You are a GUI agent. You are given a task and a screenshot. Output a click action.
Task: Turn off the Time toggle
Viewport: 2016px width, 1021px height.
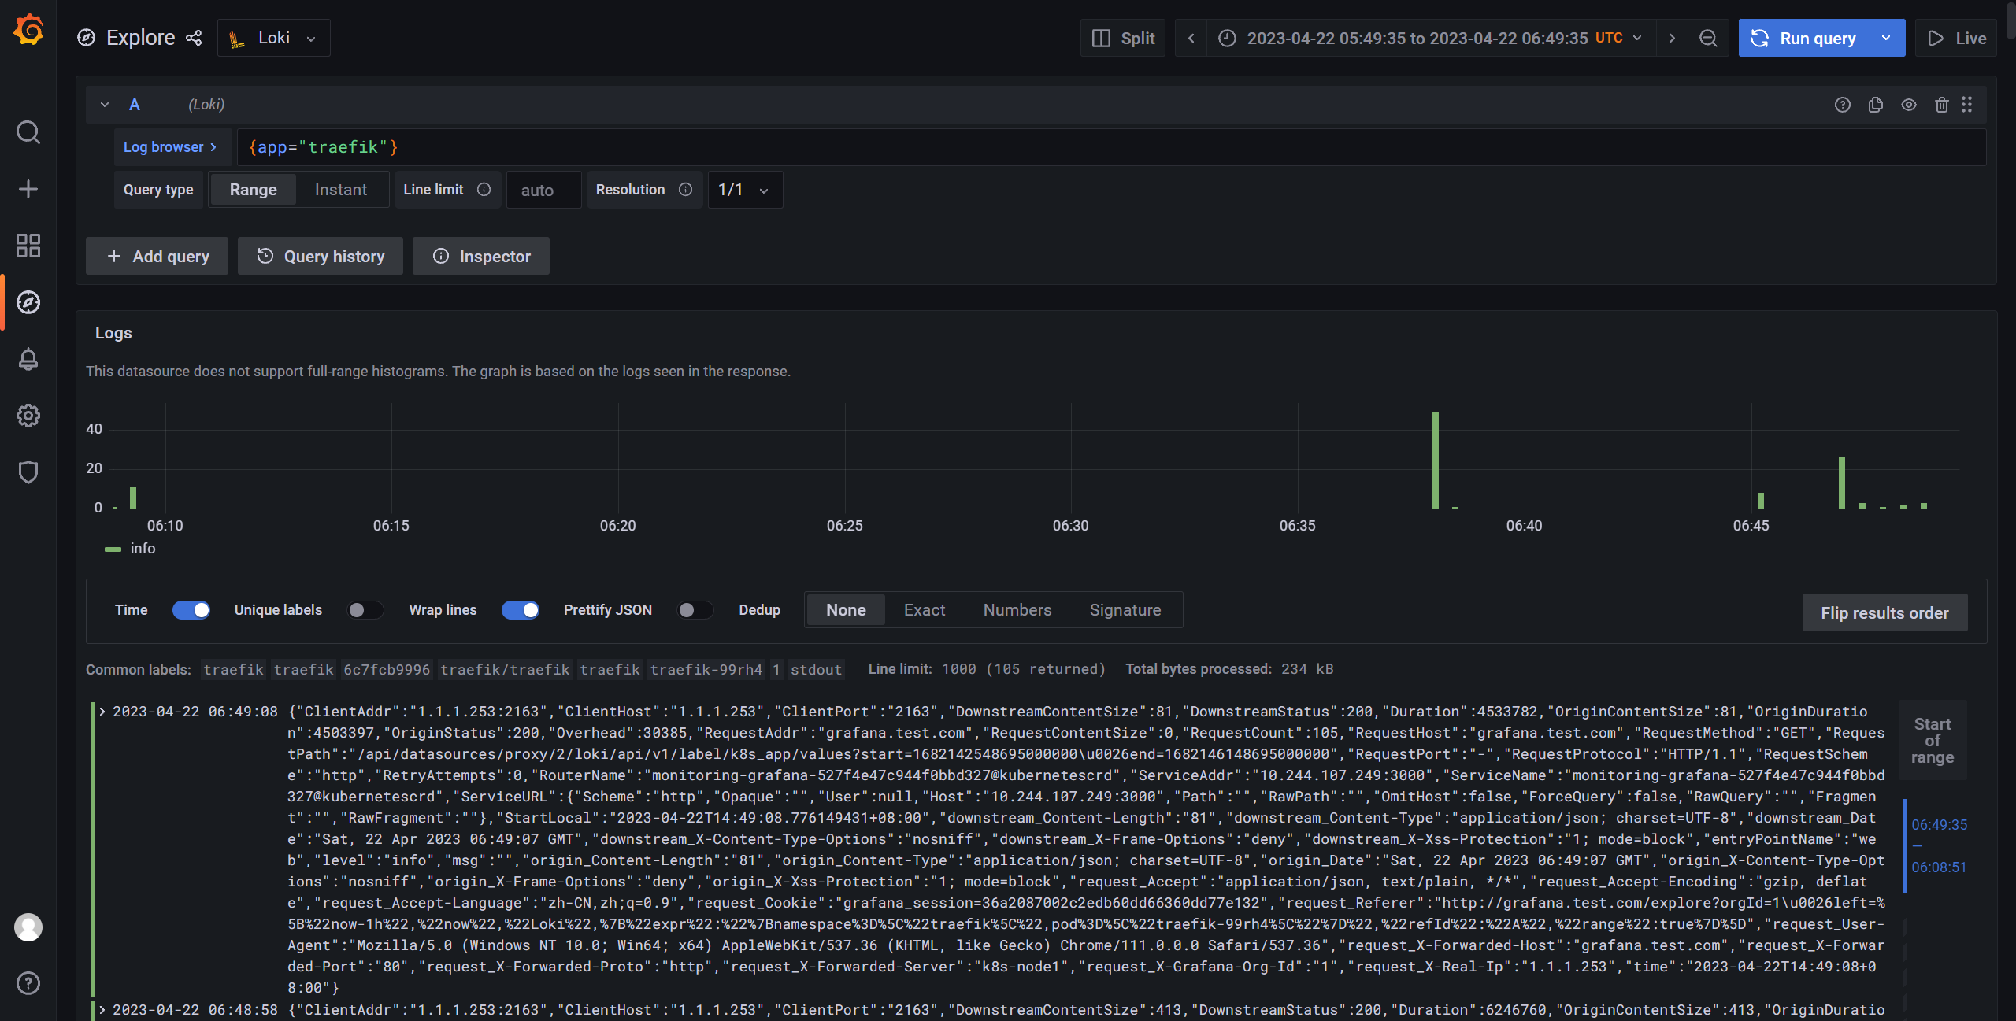coord(191,610)
